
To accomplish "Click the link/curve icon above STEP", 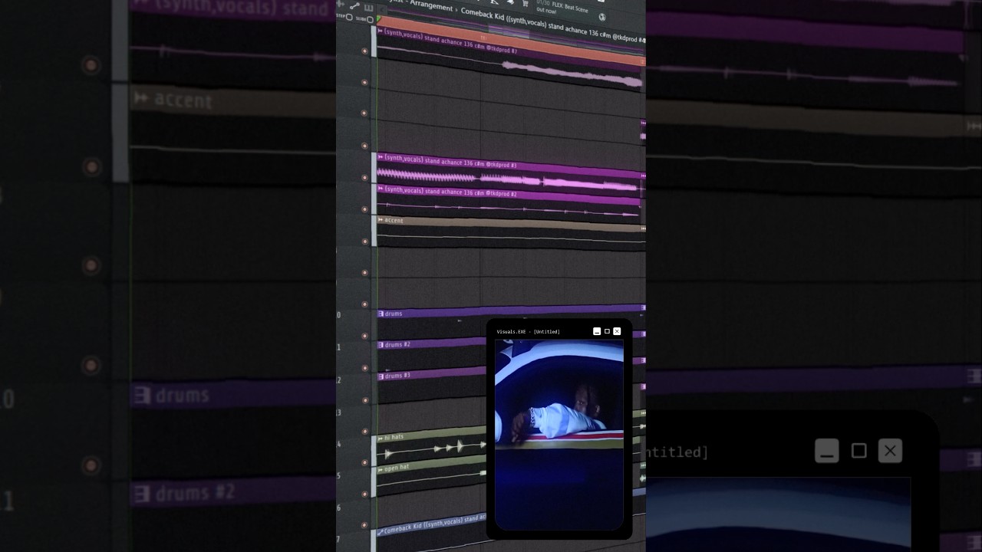I will point(354,5).
